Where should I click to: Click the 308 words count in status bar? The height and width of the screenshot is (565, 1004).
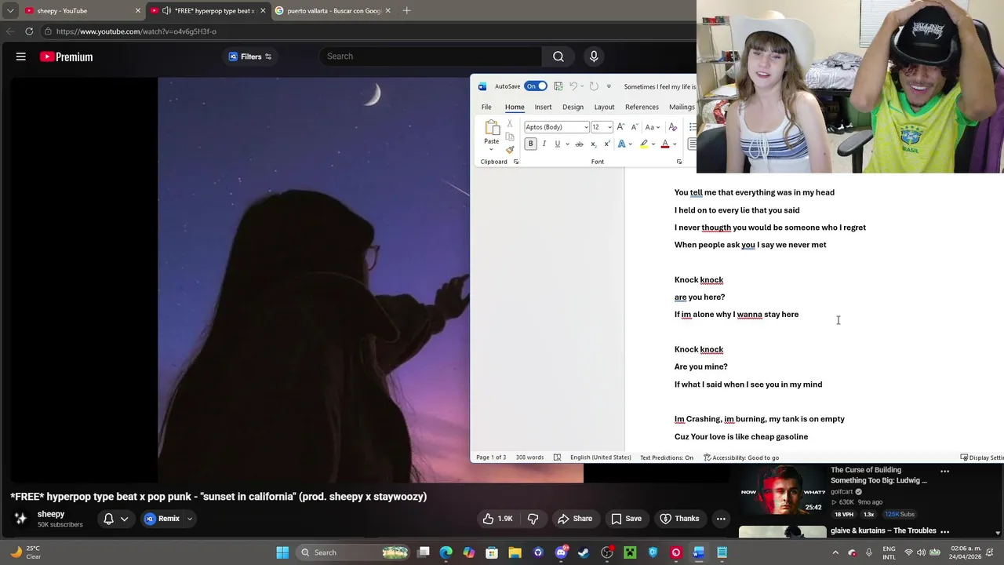[529, 457]
